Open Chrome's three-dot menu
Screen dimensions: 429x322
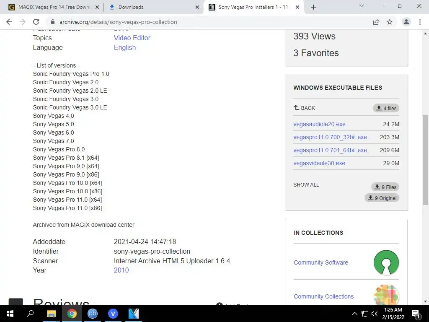point(420,22)
